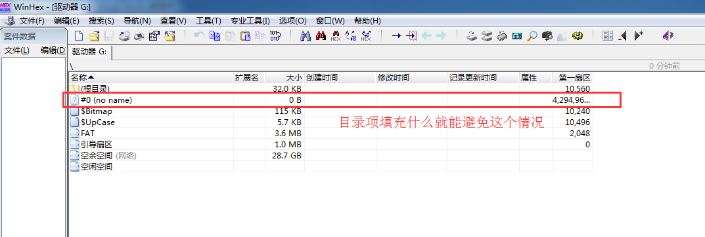Select the 空闲空间 entry
Screen dimensions: 705x237
pos(330,167)
